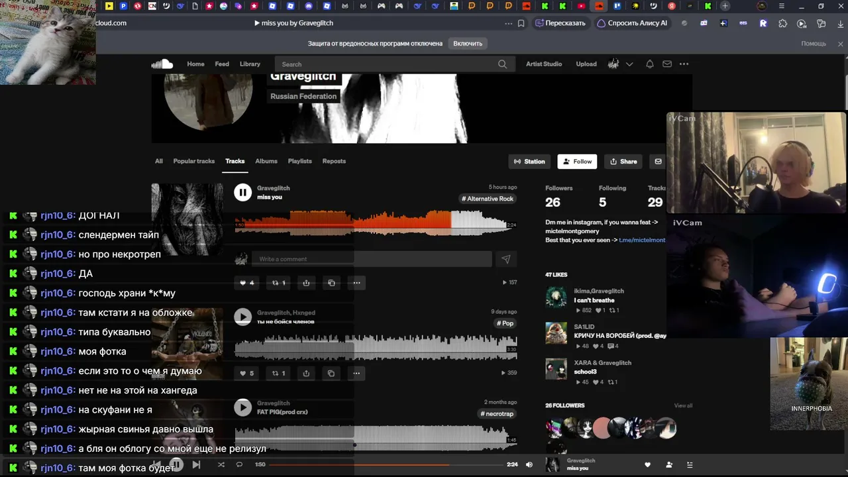The image size is (848, 477).
Task: Copy link of the track 'miss you'
Action: coord(331,283)
